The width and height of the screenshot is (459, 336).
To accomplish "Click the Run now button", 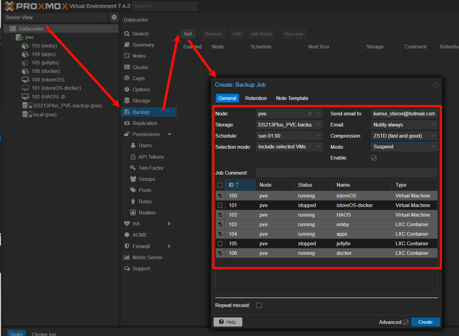I will pos(294,34).
